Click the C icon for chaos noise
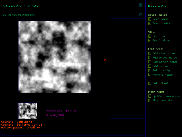The width and height of the screenshot is (182, 137). 150,58
